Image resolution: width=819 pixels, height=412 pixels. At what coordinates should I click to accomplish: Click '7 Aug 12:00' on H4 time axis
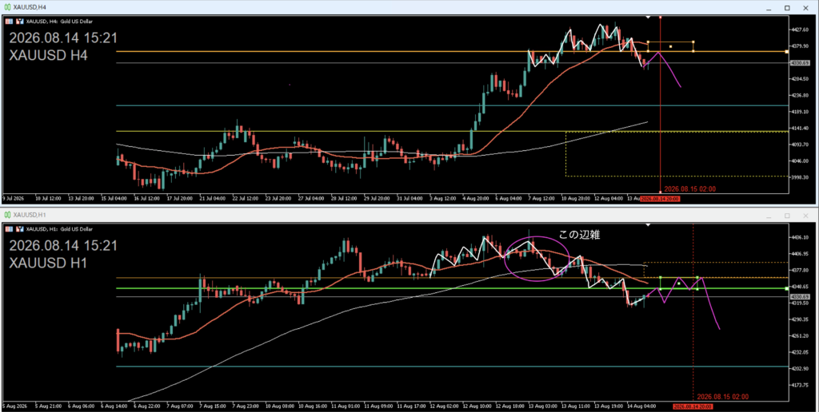point(541,199)
